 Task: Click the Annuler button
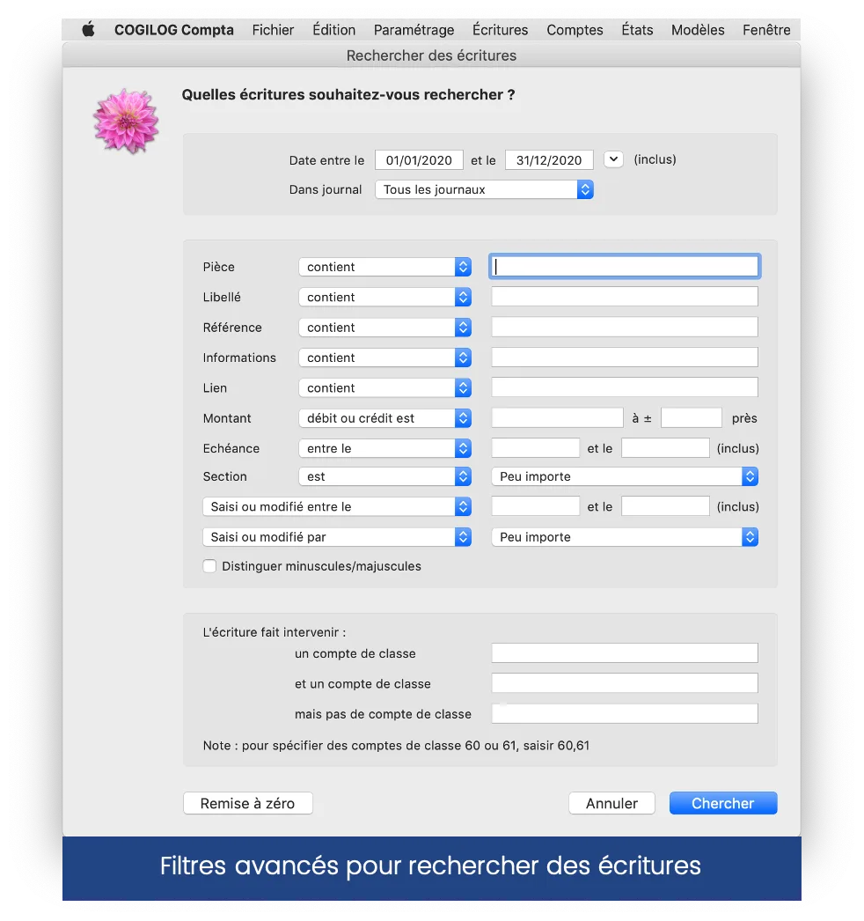[611, 804]
